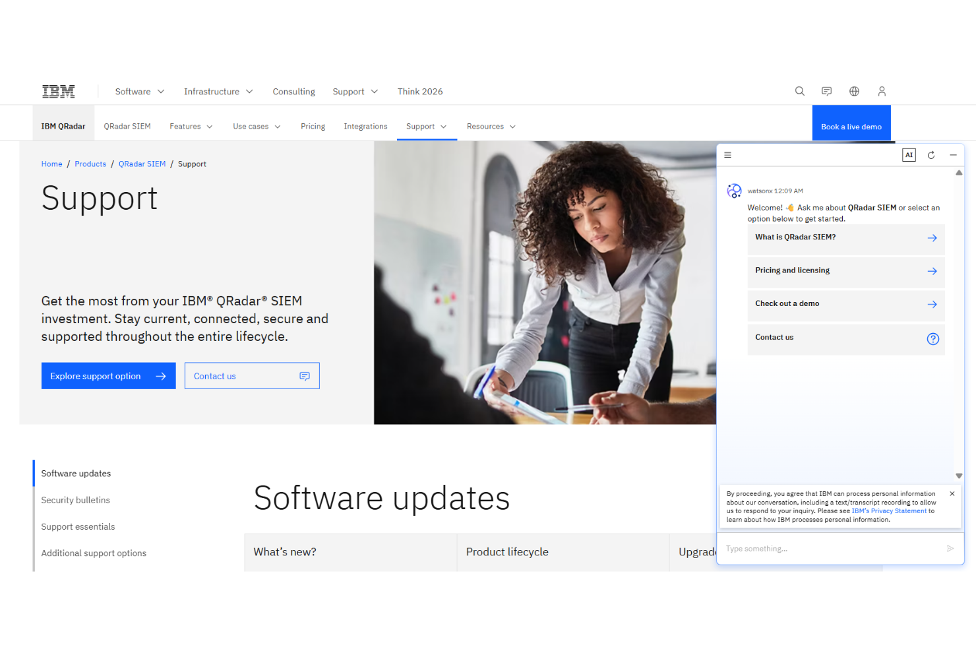
Task: Go to the Integrations subnav item
Action: [365, 127]
